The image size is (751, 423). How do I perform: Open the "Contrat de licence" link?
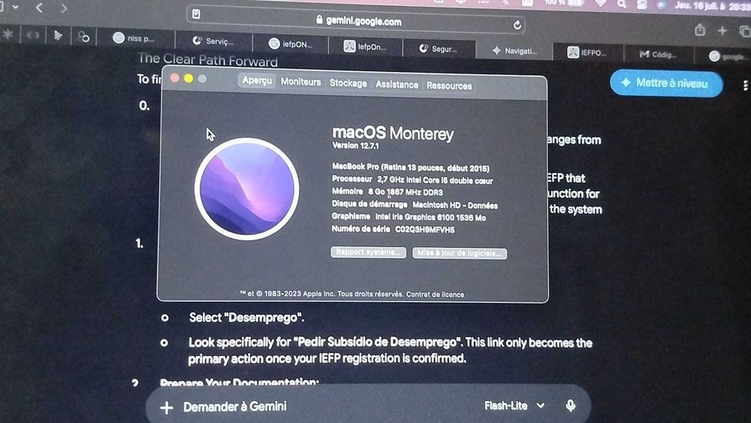[435, 295]
